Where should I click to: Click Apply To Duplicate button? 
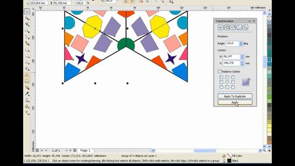(x=235, y=96)
